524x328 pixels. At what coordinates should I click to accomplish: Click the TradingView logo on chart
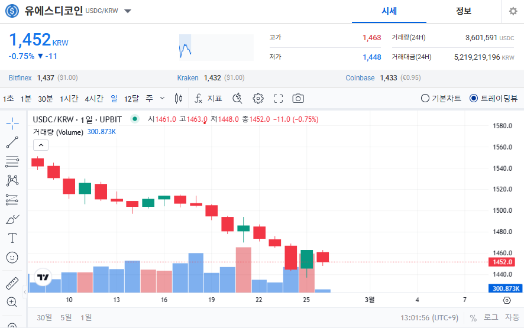43,277
